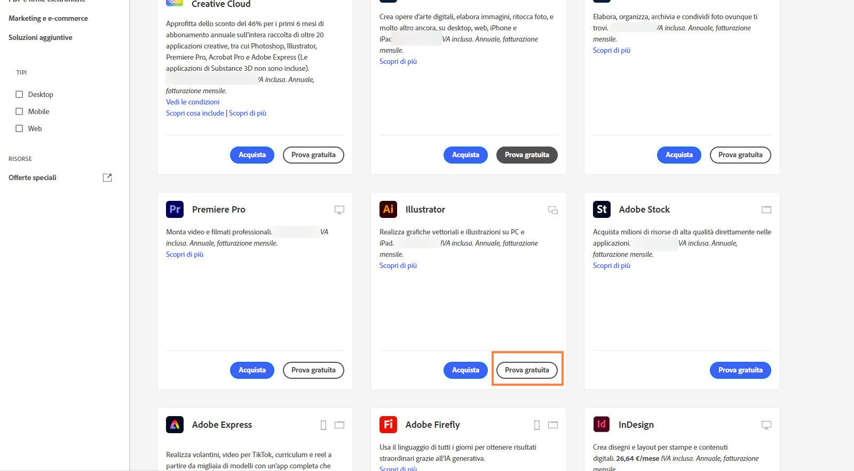854x471 pixels.
Task: Open Offerte speciali resource link
Action: tap(33, 177)
